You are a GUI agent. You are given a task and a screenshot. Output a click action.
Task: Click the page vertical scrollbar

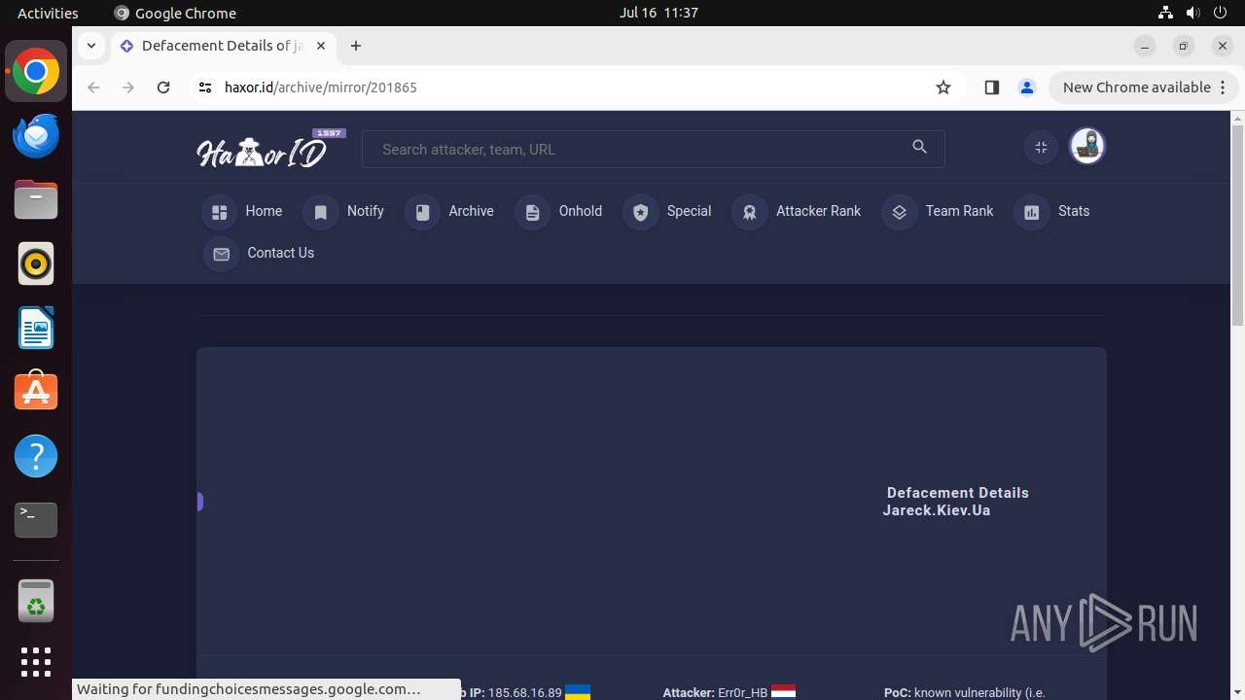pyautogui.click(x=1237, y=226)
